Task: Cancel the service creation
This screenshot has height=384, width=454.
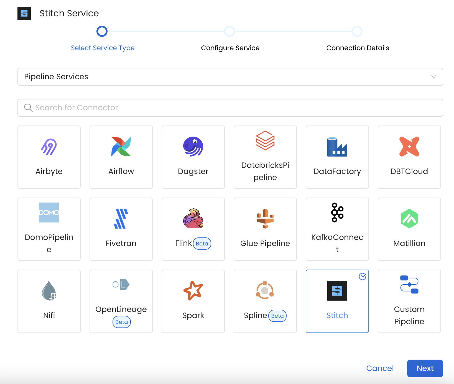Action: click(x=380, y=368)
